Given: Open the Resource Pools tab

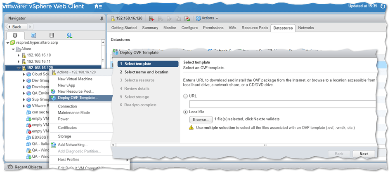Looking at the screenshot, I should 255,28.
